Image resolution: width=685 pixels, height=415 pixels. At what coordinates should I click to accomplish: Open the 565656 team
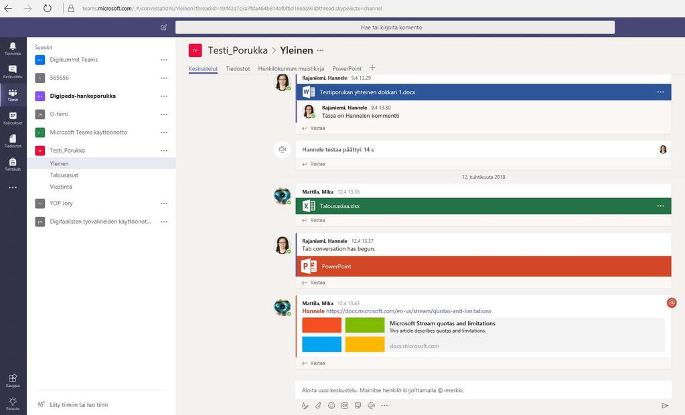tap(59, 78)
